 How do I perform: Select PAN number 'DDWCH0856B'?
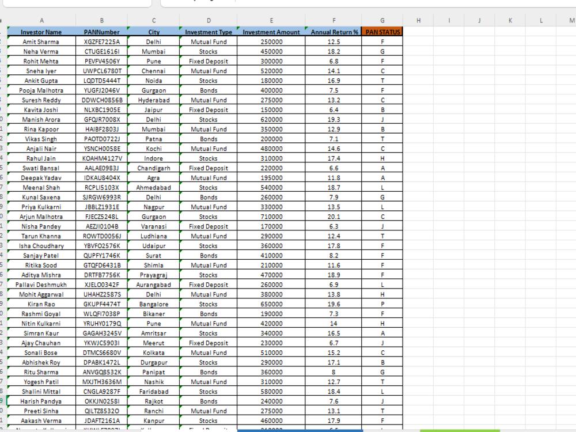(x=102, y=100)
